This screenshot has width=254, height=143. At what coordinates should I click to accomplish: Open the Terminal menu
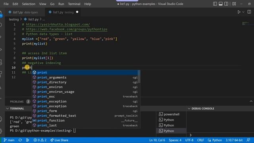click(74, 4)
